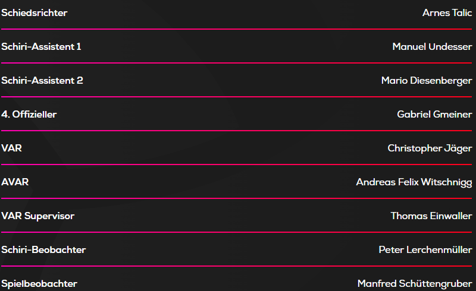Click the 4. Offizieller label
476x291 pixels.
pos(29,115)
